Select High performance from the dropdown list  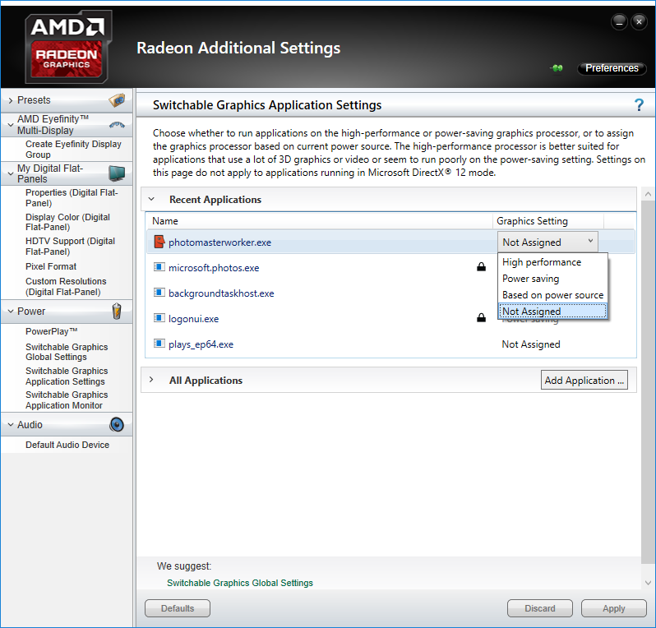pyautogui.click(x=542, y=262)
